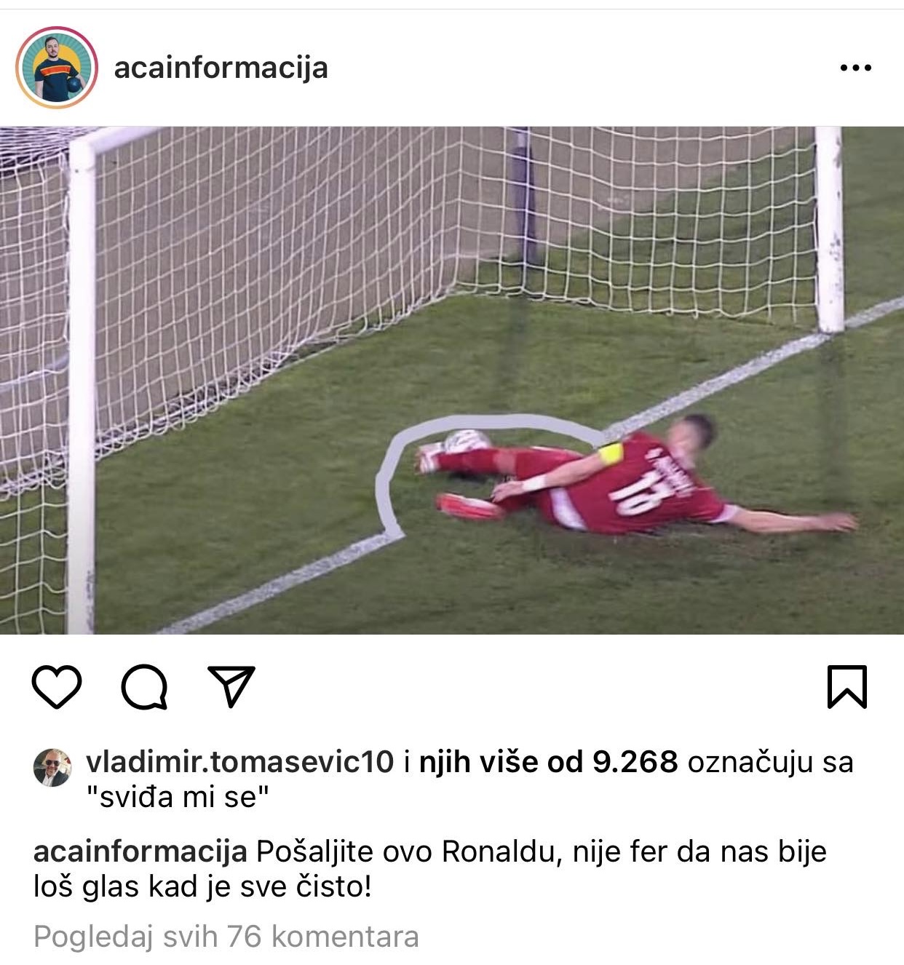Tap the football goal-line photo
The image size is (904, 965).
point(452,380)
